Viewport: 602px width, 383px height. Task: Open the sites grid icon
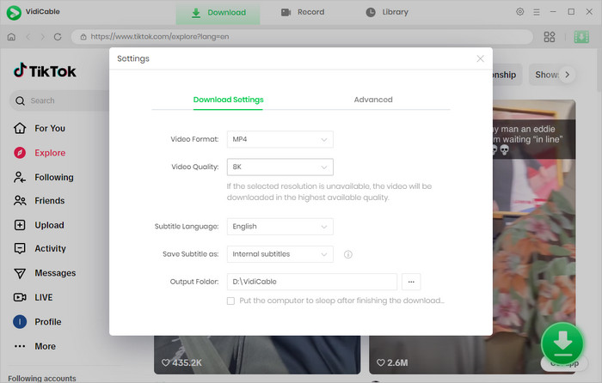coord(550,37)
